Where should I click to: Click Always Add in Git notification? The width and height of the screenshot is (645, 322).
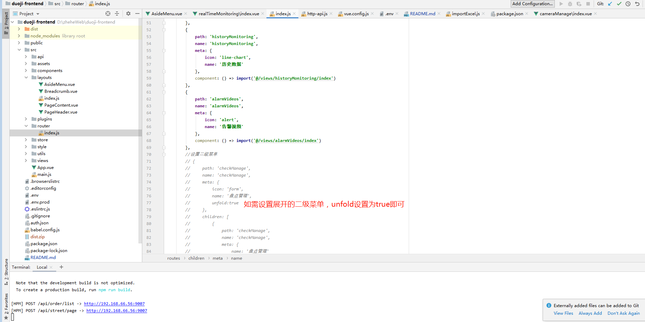[590, 313]
